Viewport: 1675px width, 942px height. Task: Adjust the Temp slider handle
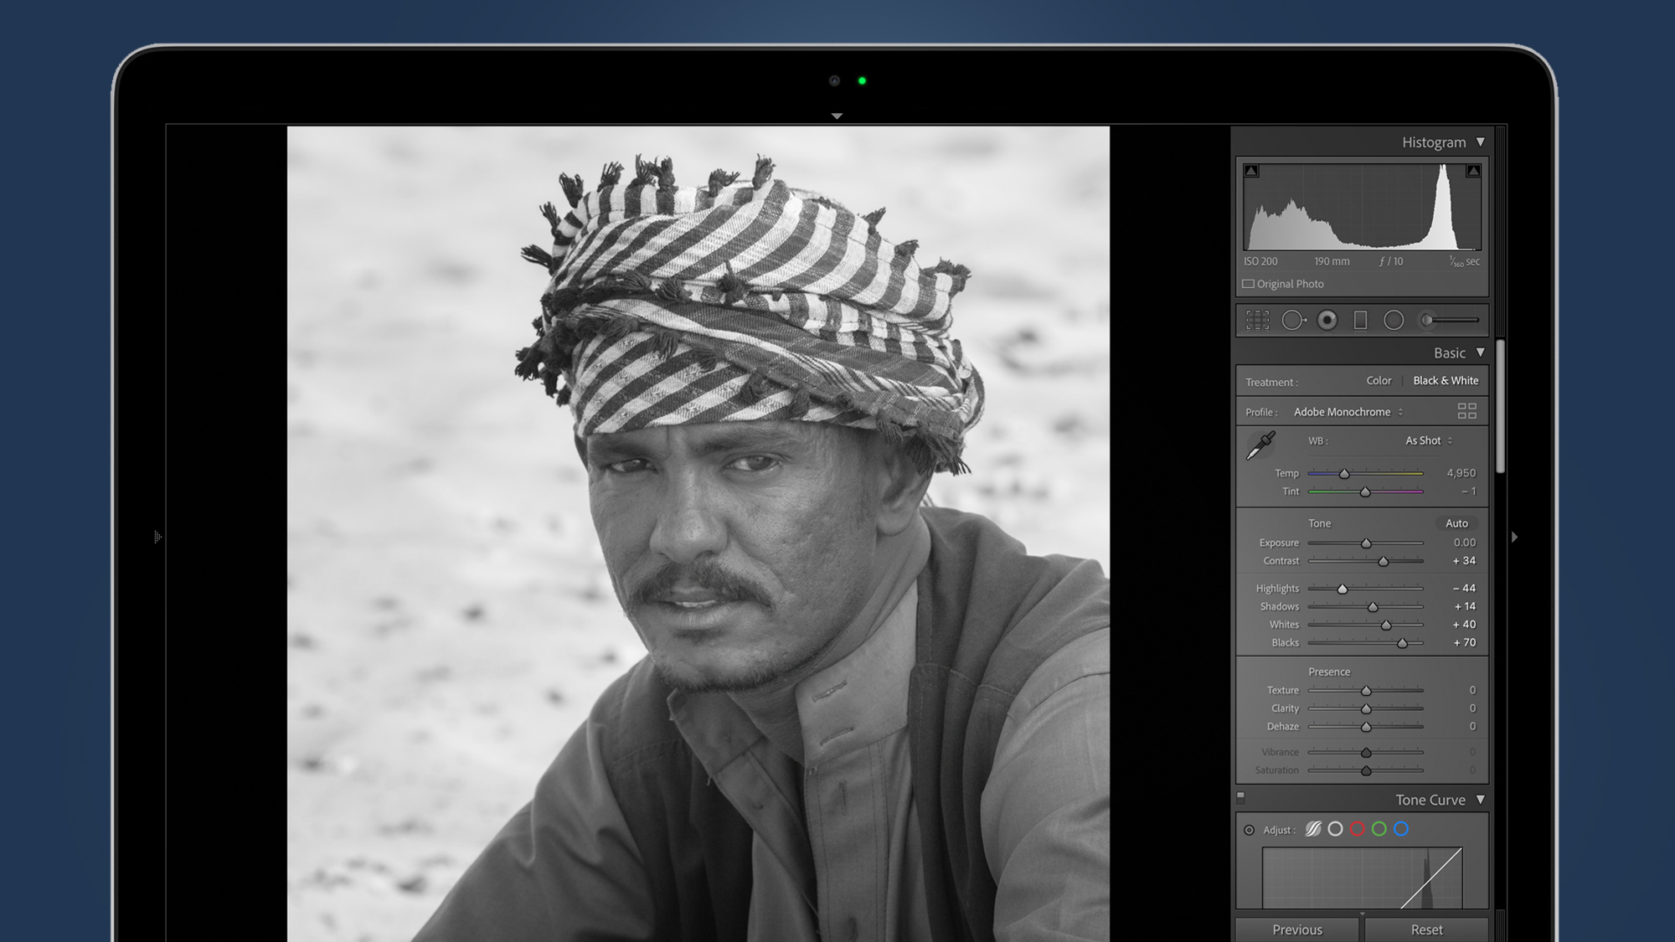[1344, 474]
